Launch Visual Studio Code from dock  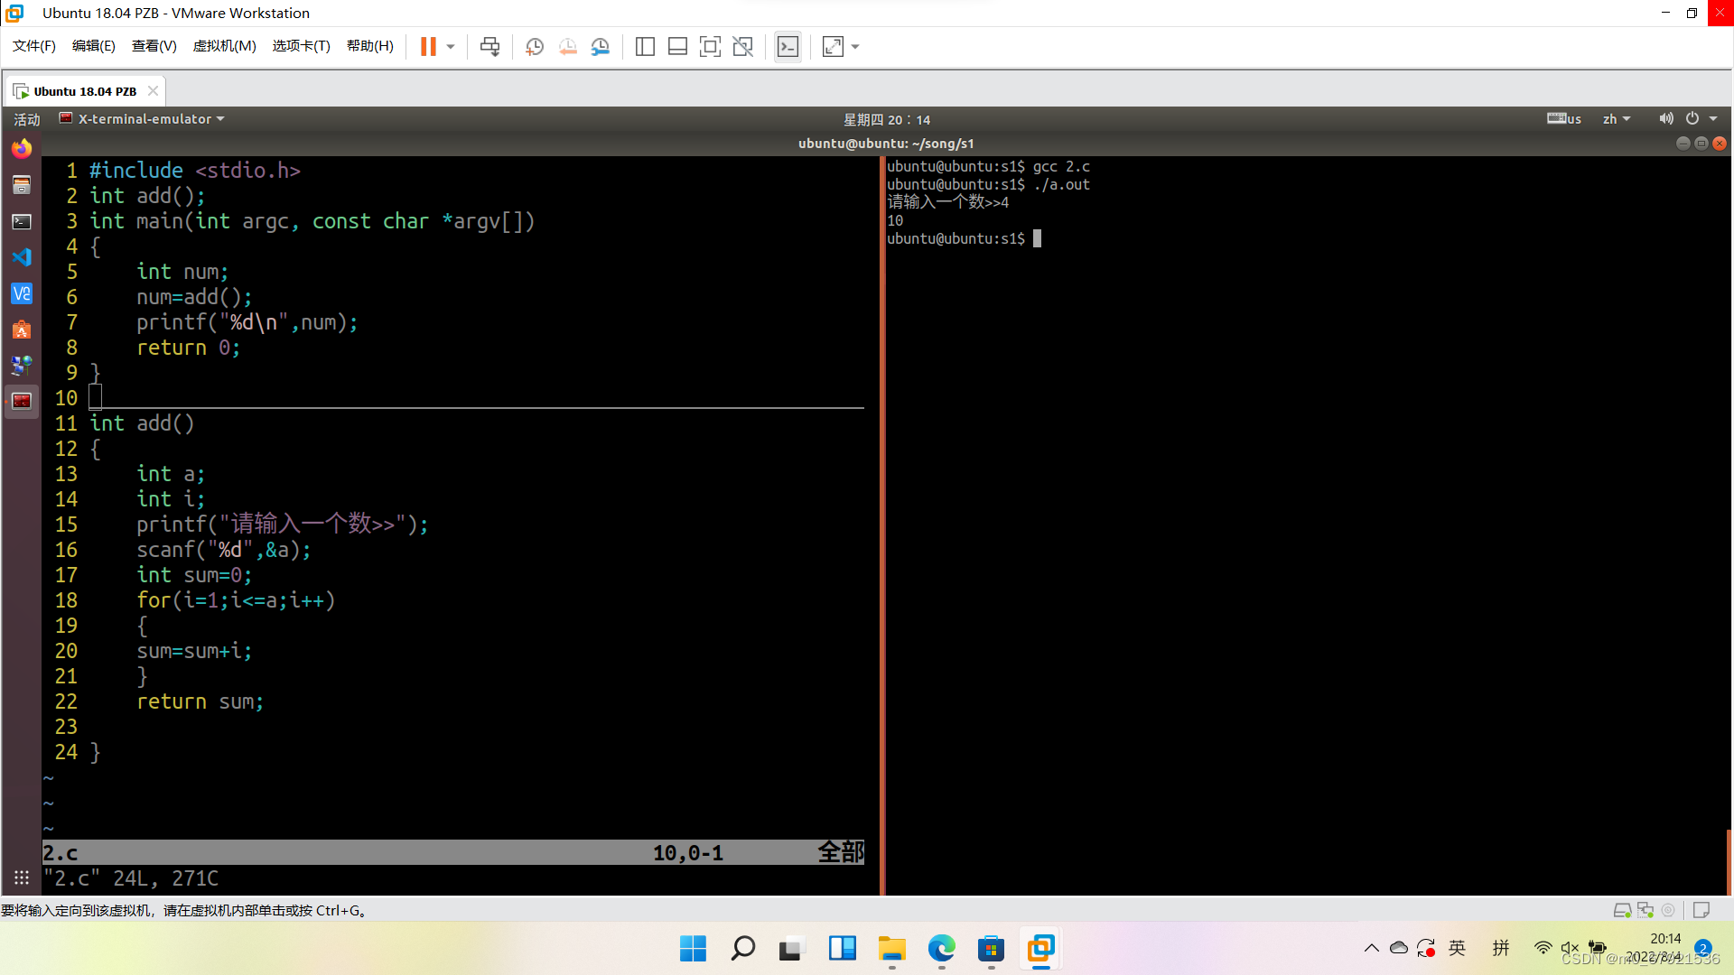coord(22,257)
